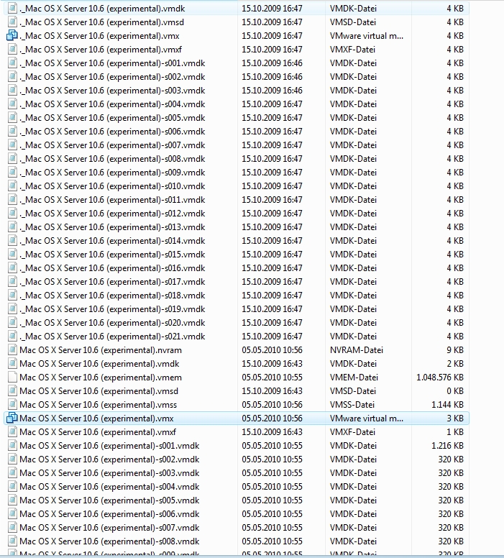Click the icon of Mac OS X Server 10.6 (experimental).nvram

pyautogui.click(x=12, y=350)
